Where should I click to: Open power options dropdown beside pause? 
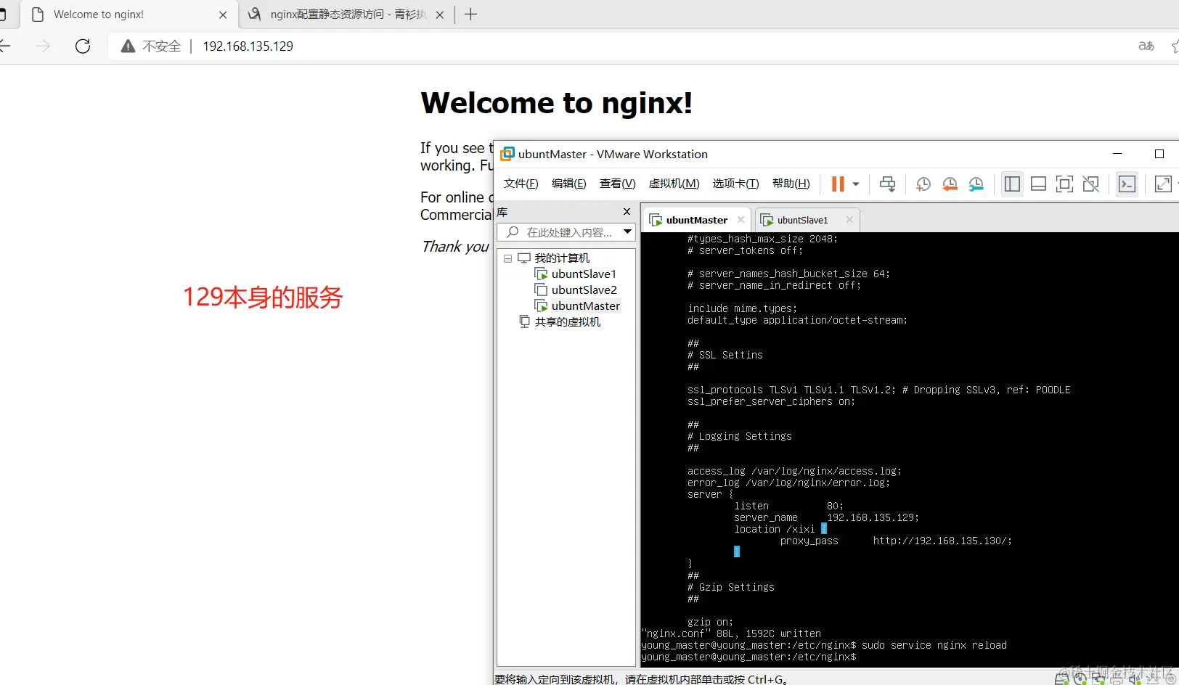[856, 184]
